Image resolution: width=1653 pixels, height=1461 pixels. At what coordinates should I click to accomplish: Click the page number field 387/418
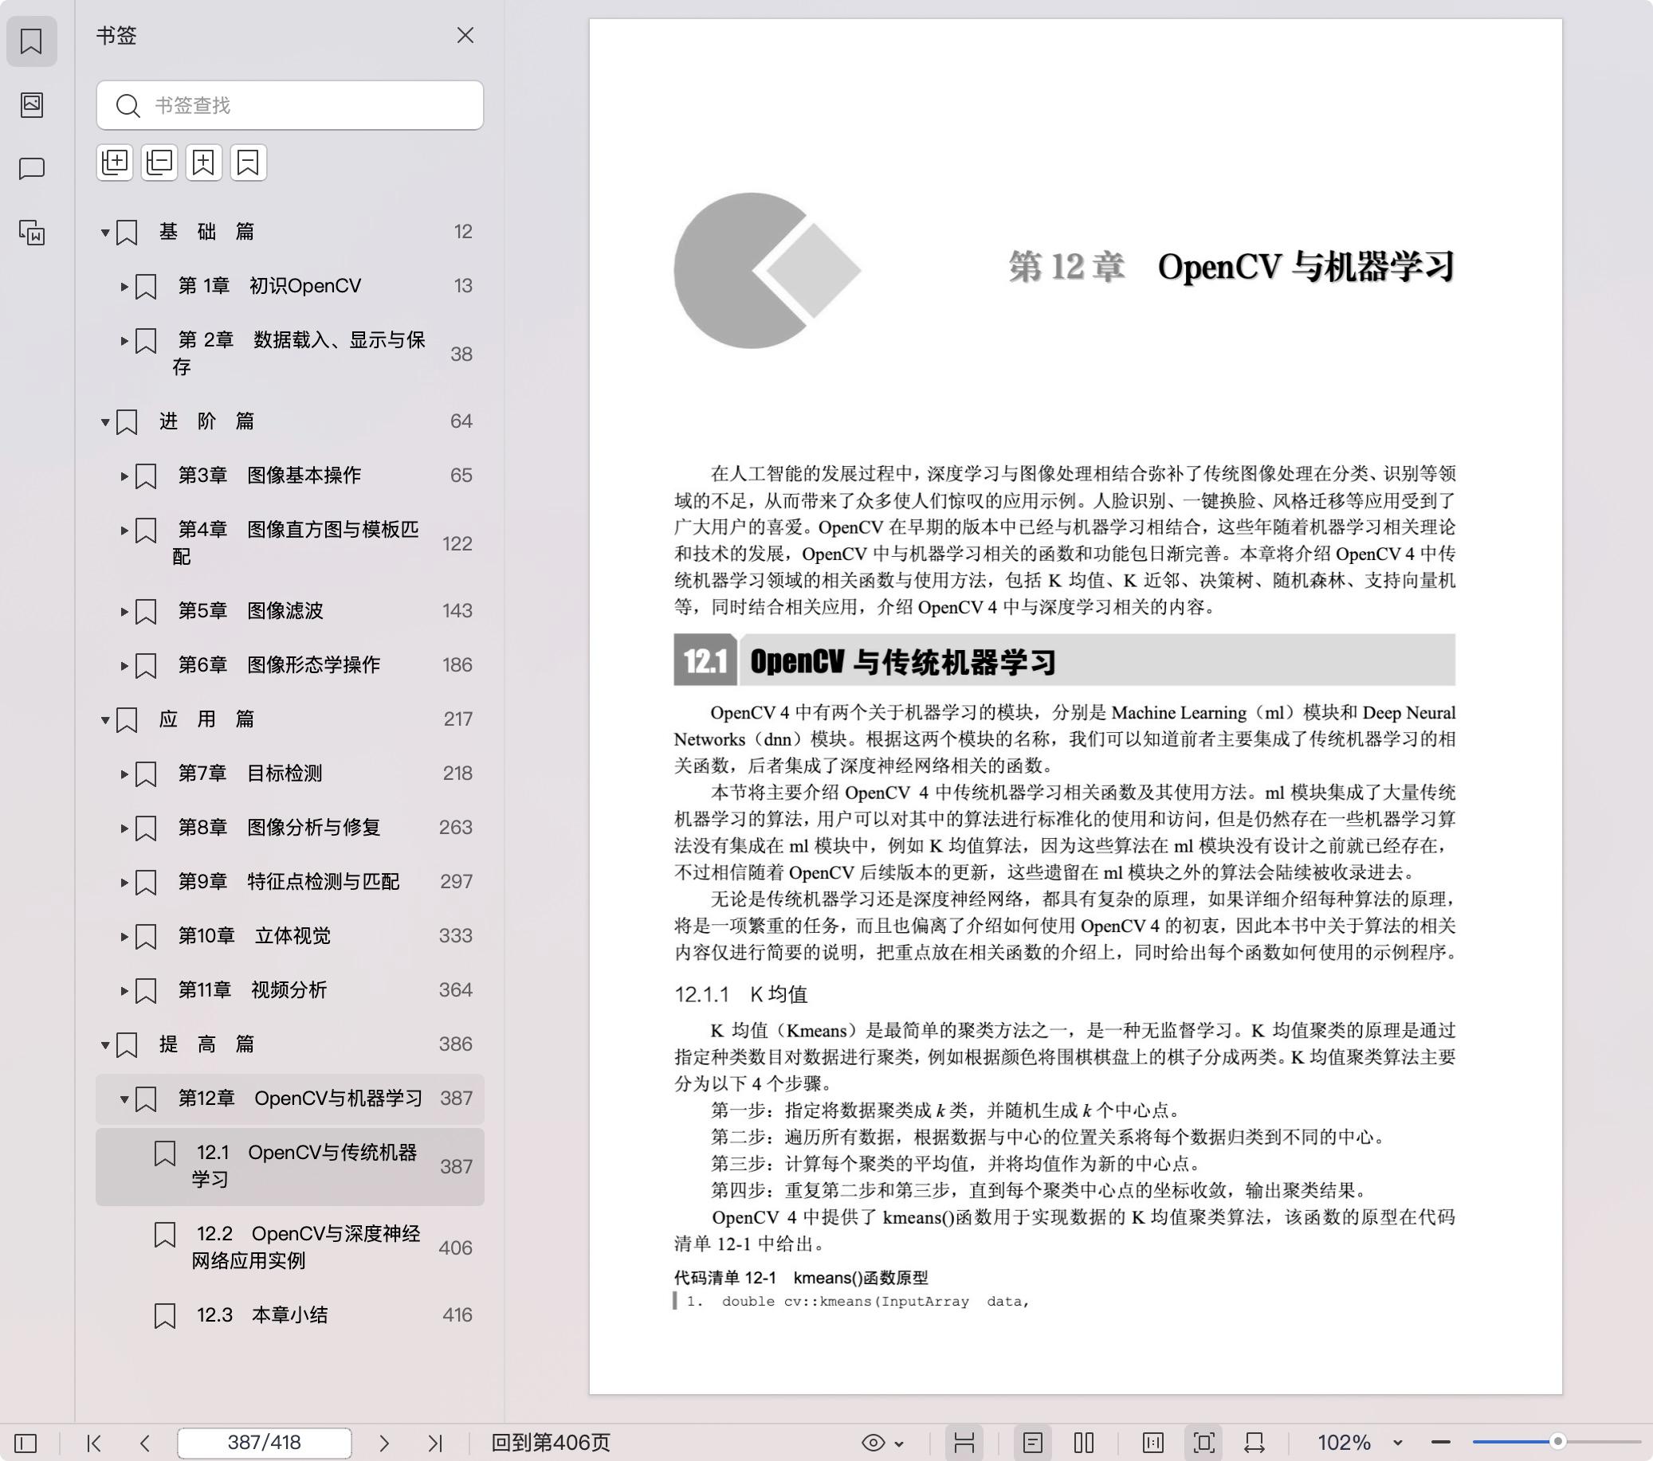coord(265,1443)
